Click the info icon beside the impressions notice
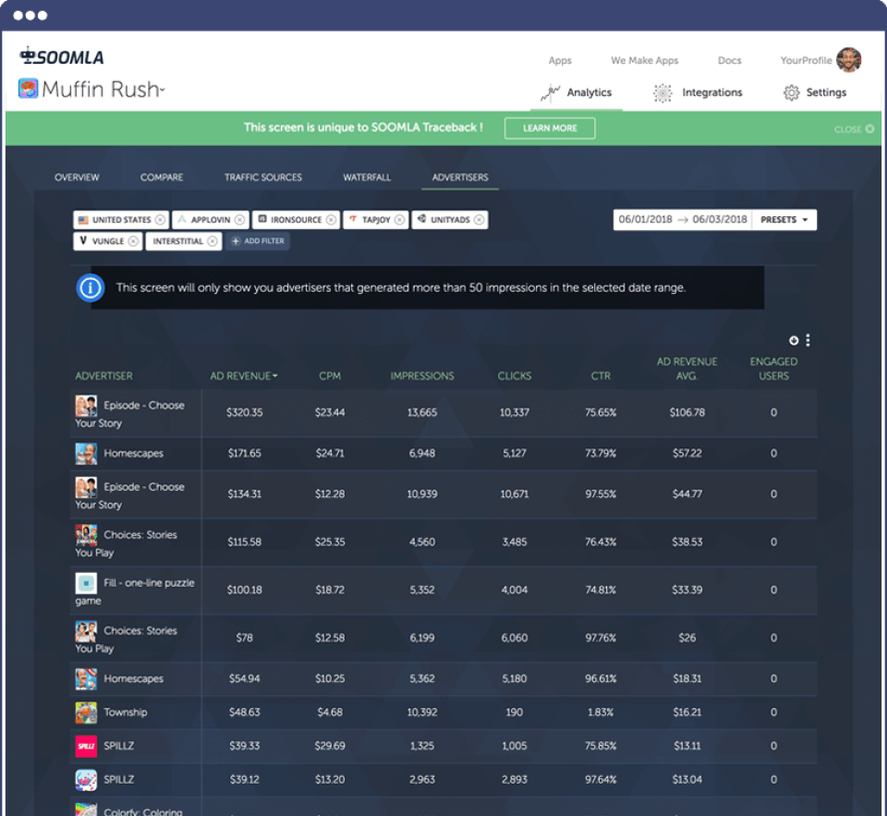 coord(90,287)
